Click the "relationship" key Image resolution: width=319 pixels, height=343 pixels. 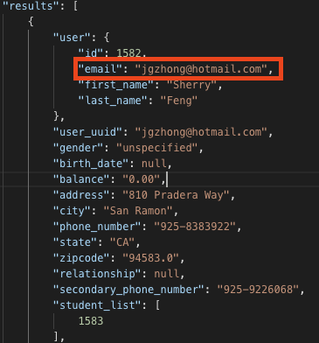pyautogui.click(x=97, y=274)
